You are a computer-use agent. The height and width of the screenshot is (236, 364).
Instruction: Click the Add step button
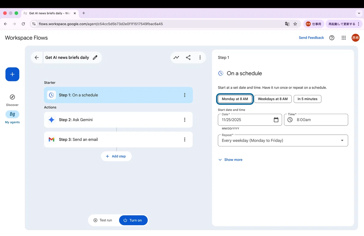(116, 156)
